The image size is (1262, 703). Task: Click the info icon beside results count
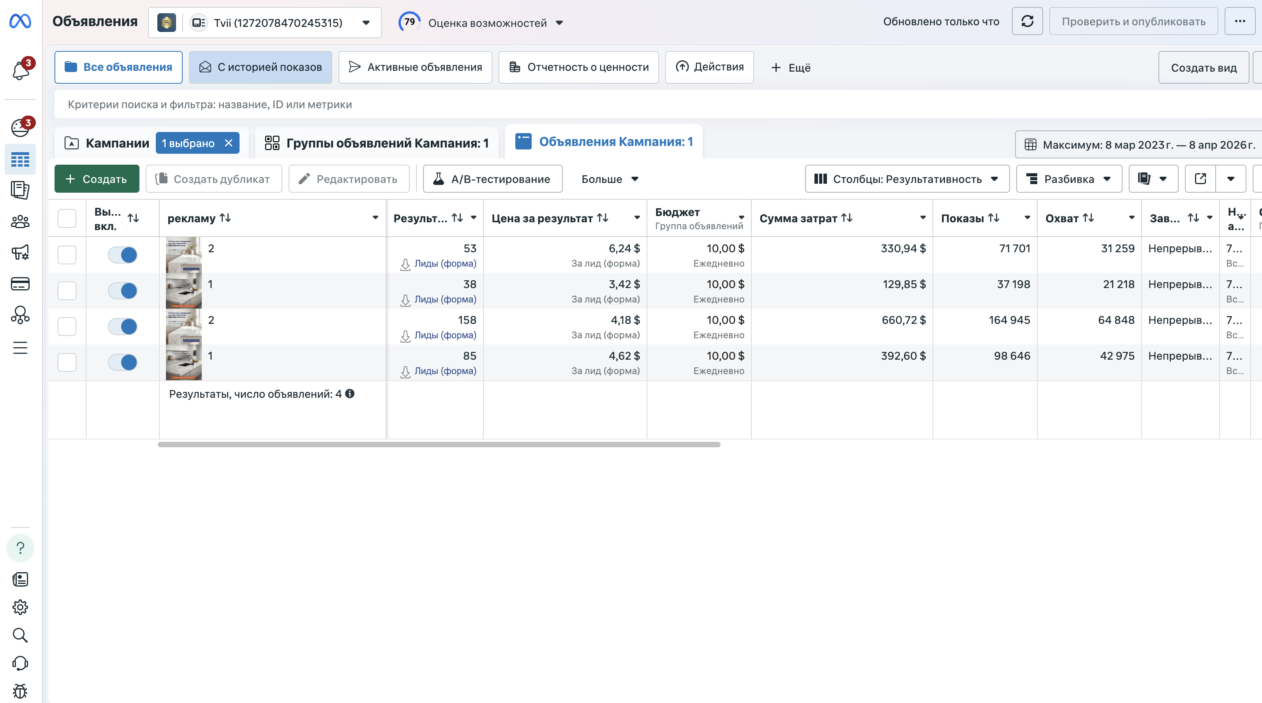(x=350, y=394)
